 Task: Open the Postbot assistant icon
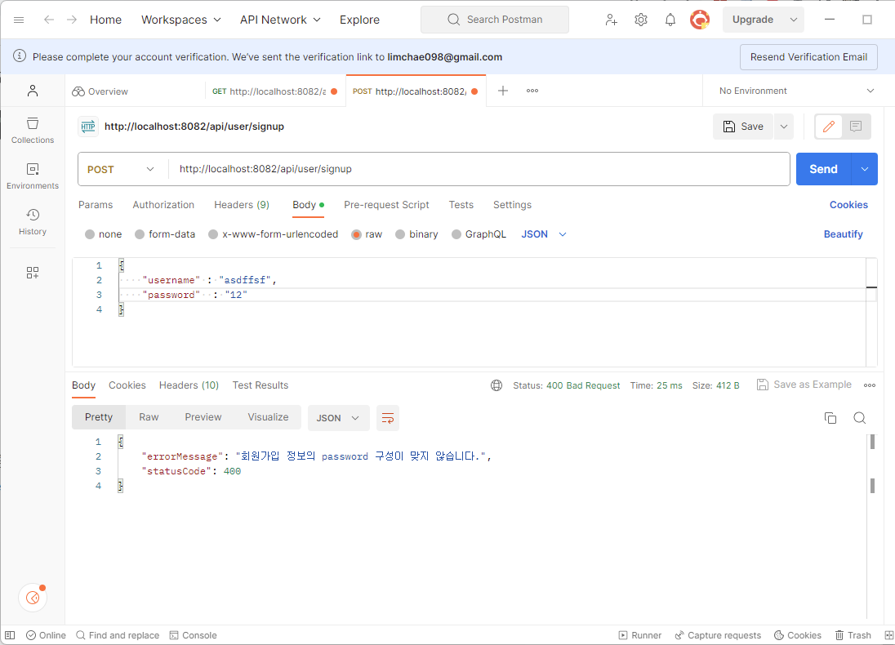click(x=33, y=598)
